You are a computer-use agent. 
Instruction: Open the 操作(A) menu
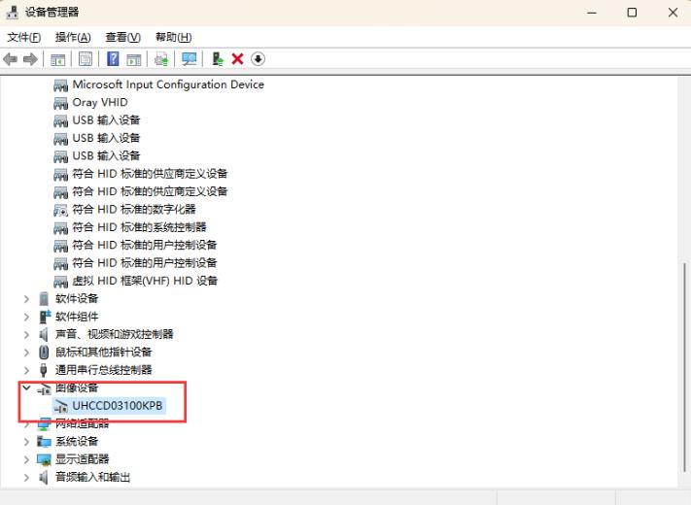coord(73,37)
